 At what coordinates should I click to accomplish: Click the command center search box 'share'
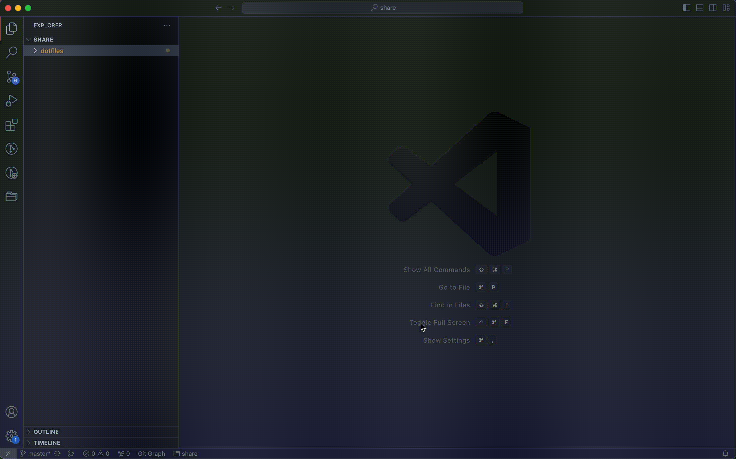coord(383,8)
